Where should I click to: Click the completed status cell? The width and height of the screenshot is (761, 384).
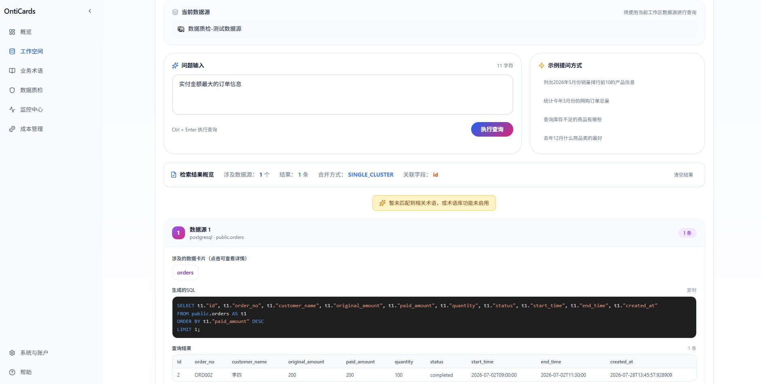point(441,375)
